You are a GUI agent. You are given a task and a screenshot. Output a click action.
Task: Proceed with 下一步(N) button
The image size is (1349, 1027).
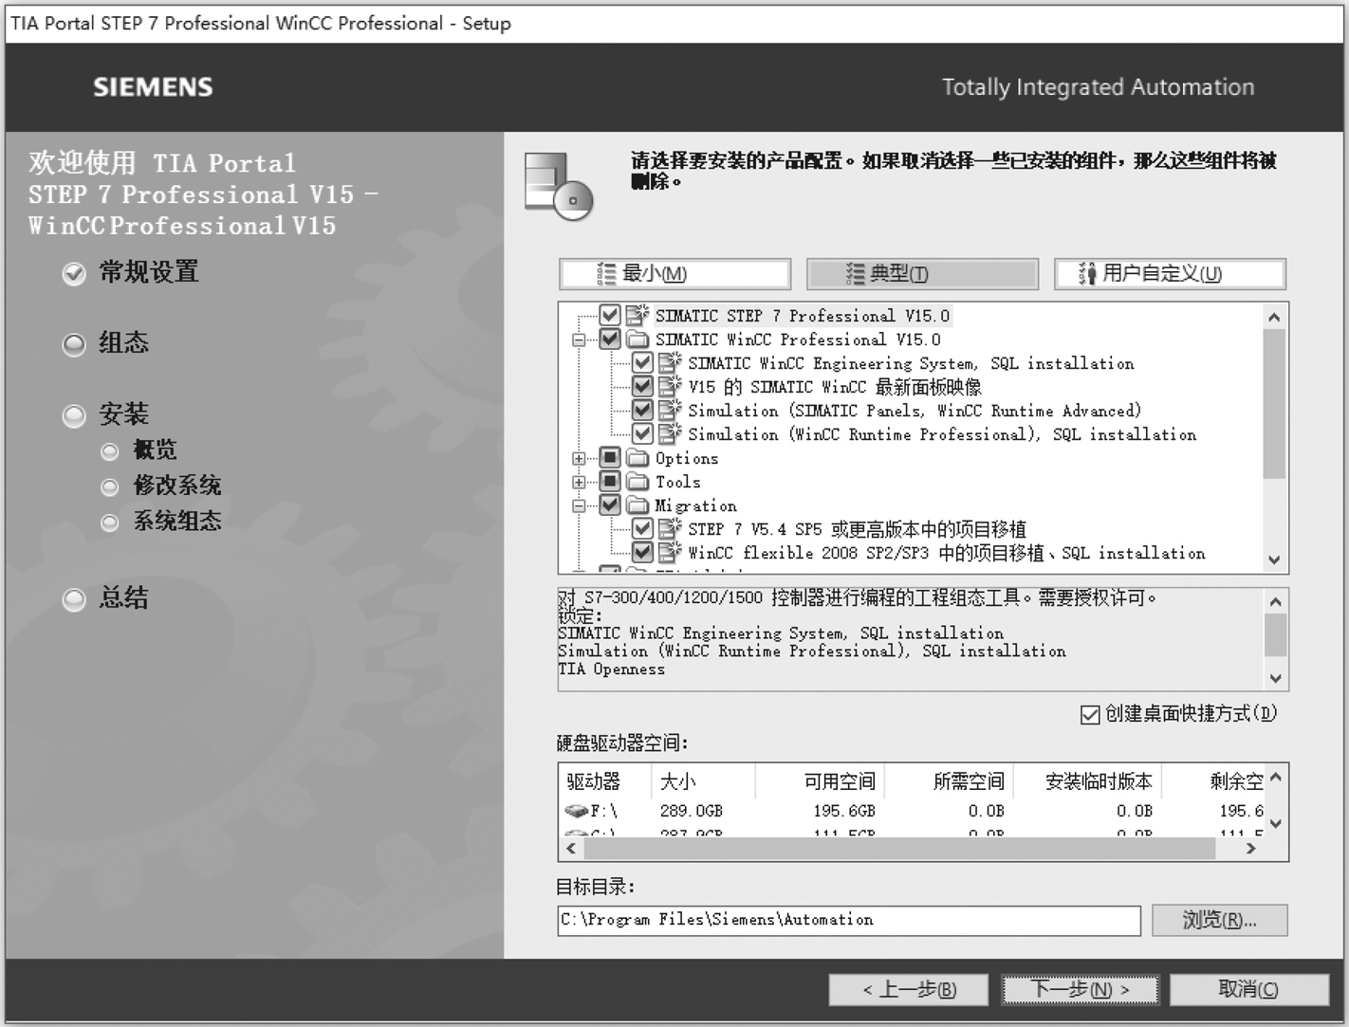tap(1080, 990)
